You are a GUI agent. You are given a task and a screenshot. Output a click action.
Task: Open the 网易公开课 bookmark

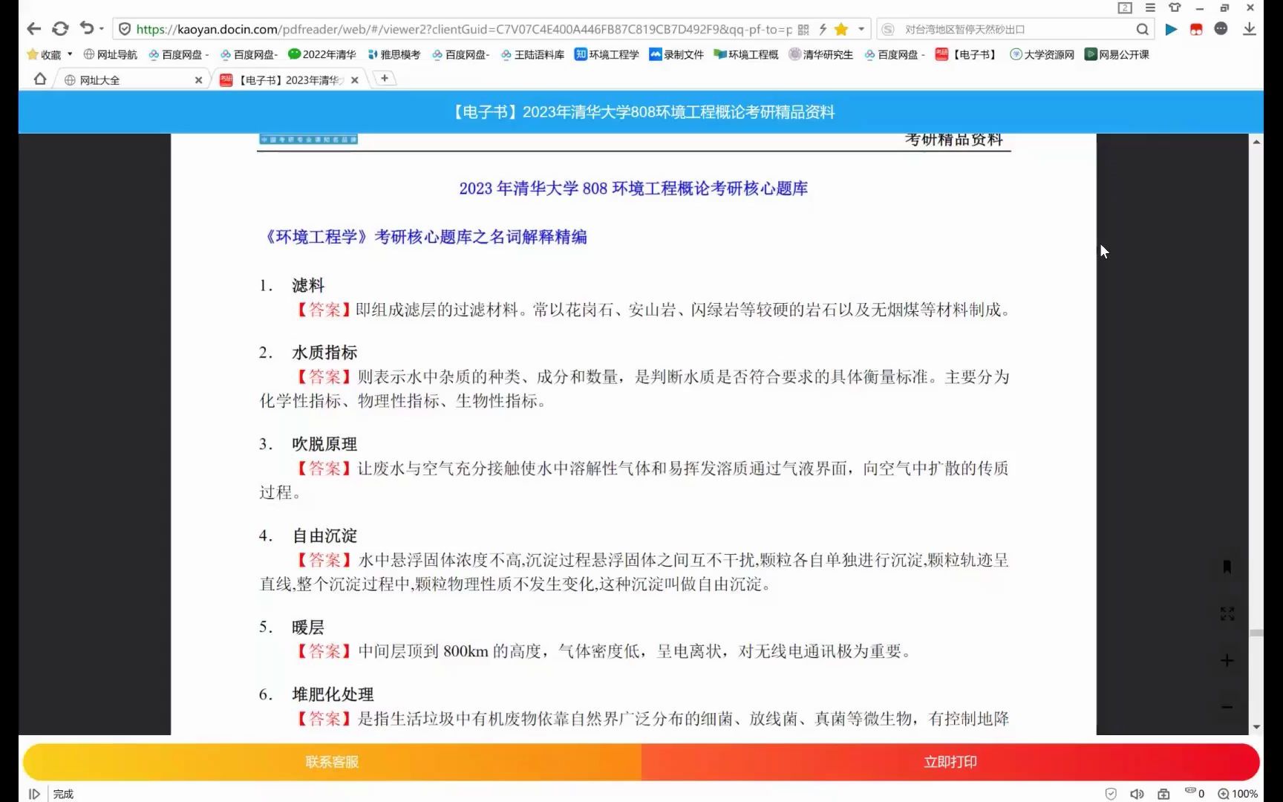point(1117,54)
